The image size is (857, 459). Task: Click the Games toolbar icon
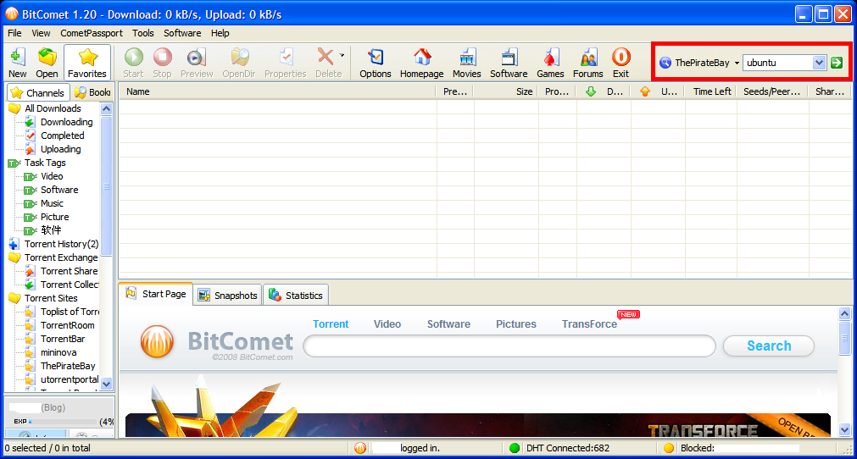(550, 63)
